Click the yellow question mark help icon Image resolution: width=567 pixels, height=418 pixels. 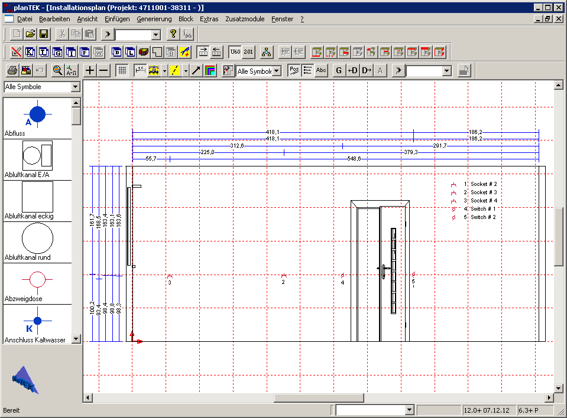pos(173,34)
